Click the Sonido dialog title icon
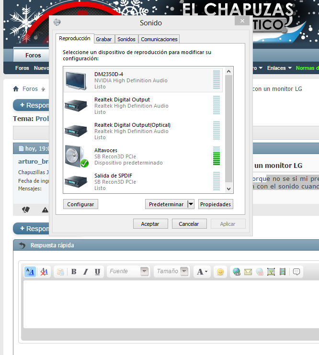319x355 pixels. 57,22
